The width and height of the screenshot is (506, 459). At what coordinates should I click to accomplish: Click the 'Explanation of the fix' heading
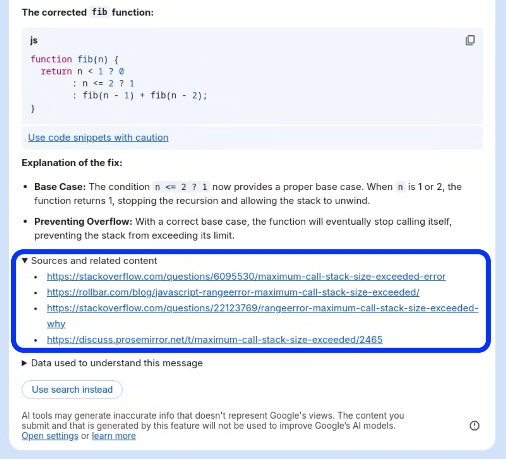click(x=72, y=163)
